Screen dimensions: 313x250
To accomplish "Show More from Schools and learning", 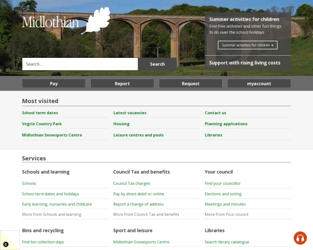I will 52,215.
